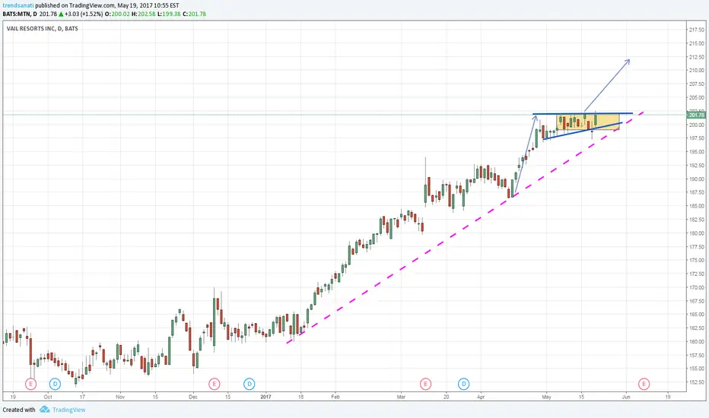Select the dividend marker before 2017
Screen dimensions: 709x418
(250, 384)
